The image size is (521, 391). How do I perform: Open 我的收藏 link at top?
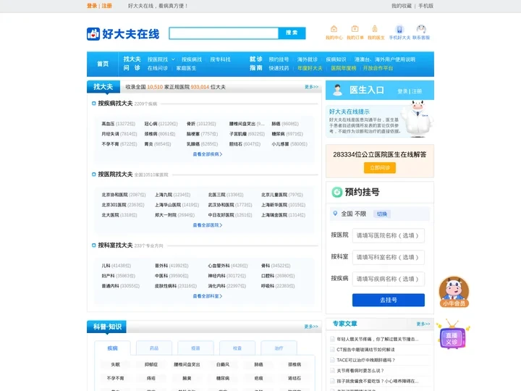point(402,6)
